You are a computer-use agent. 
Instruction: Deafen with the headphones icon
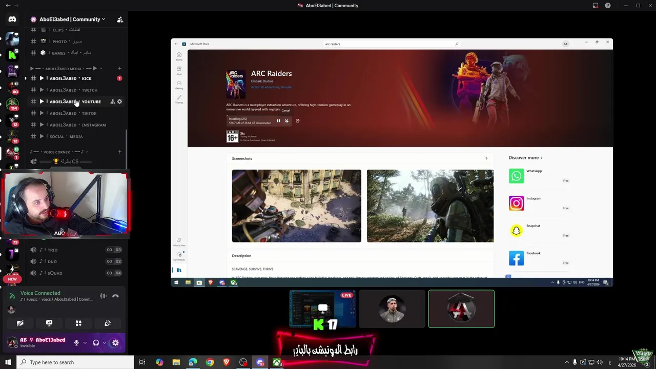96,343
